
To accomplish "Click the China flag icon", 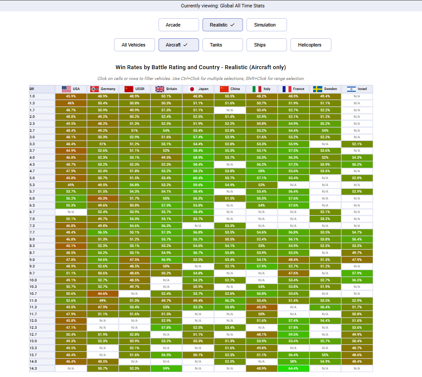I will 224,89.
